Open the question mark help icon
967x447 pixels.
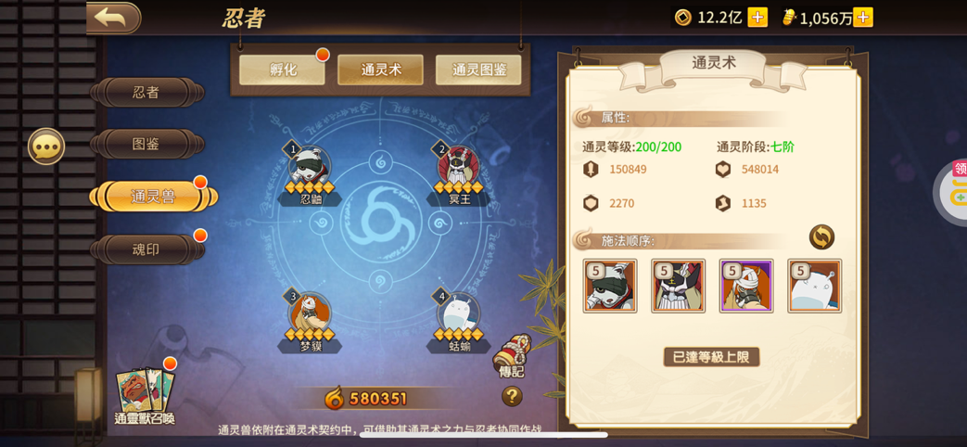[x=512, y=396]
